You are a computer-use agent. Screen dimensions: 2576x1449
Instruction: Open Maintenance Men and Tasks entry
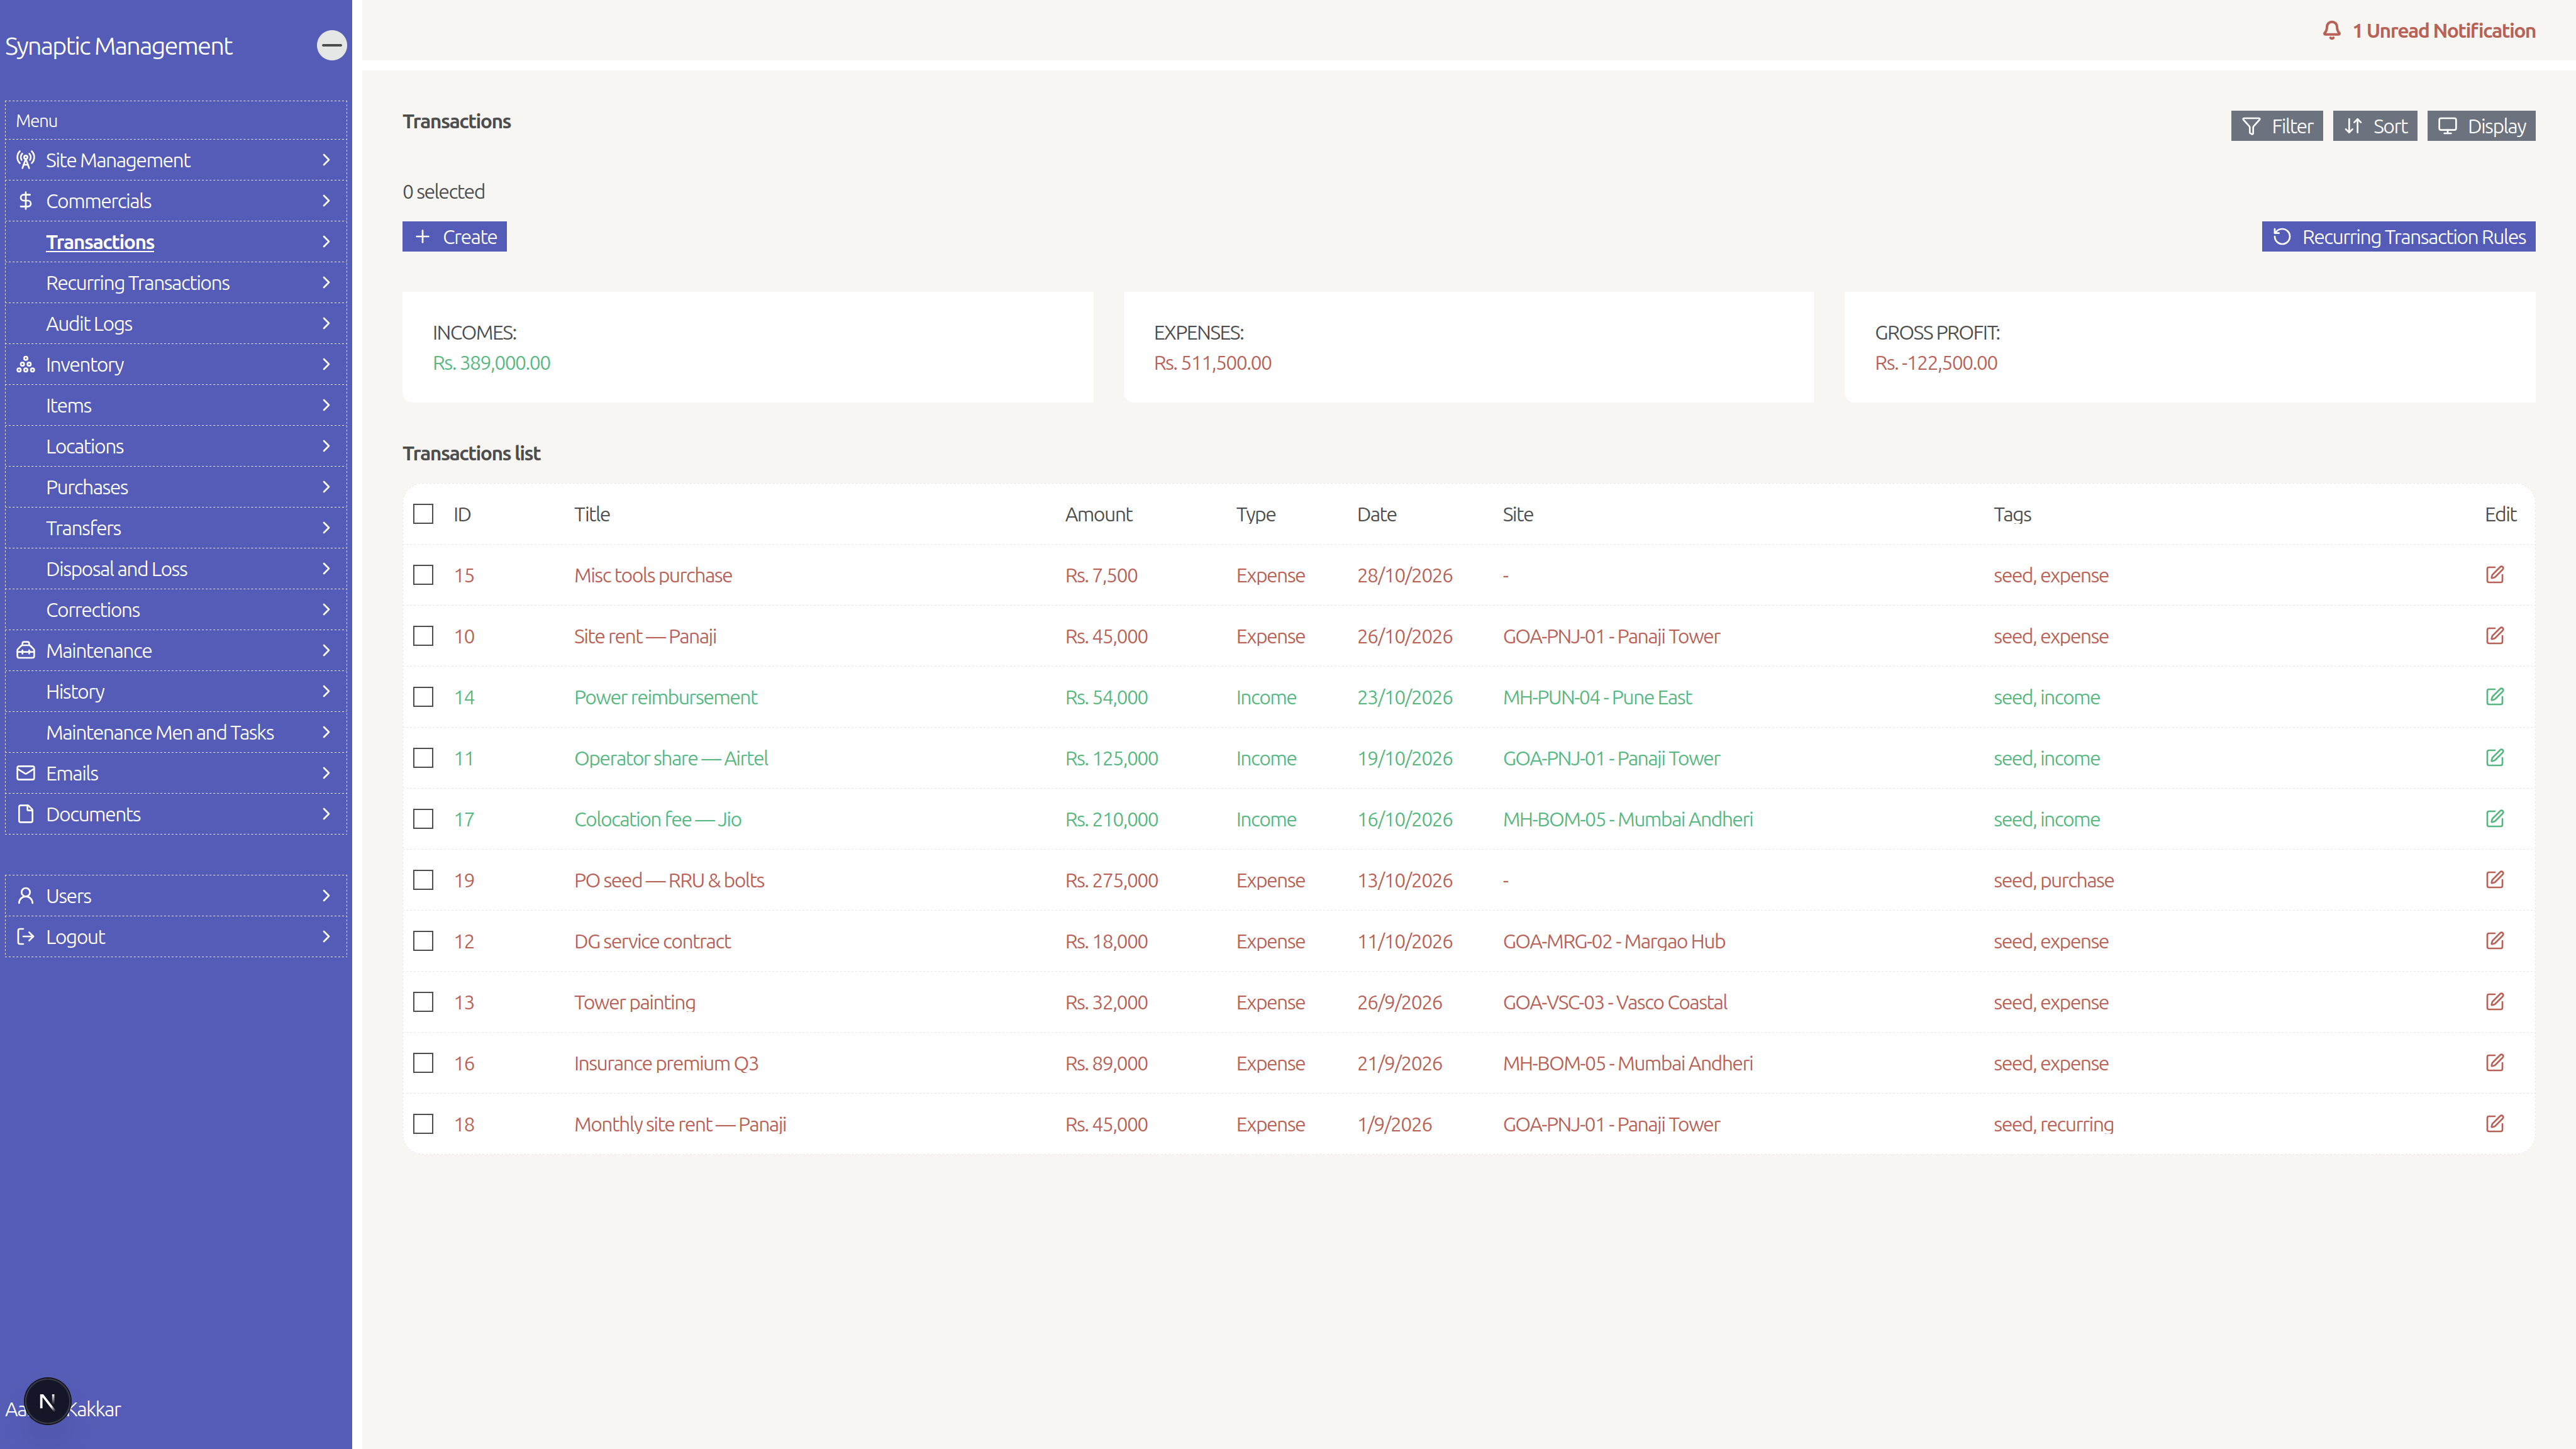[176, 732]
